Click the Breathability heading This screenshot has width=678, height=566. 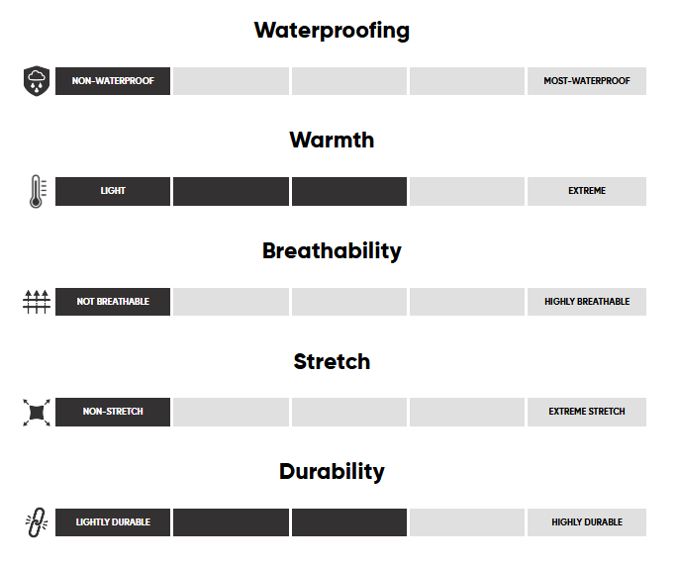332,250
